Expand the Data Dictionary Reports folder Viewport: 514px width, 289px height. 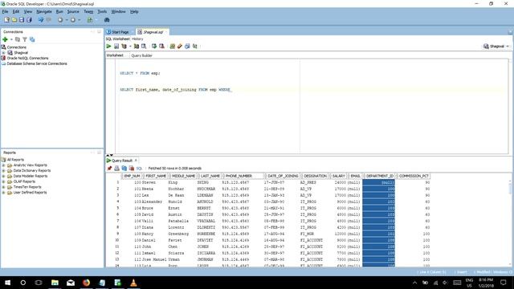[x=3, y=171]
